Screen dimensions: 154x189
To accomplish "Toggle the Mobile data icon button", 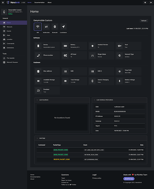I will tap(46, 27).
